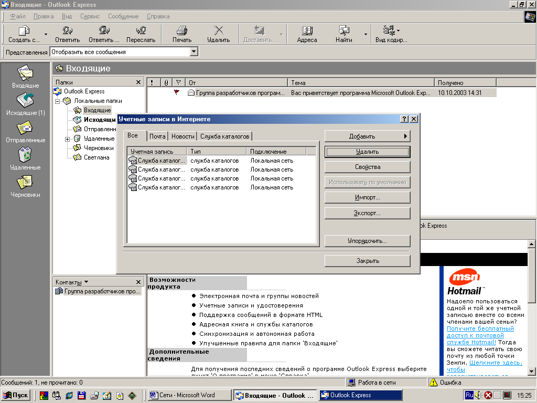Switch to the Новости tab

183,136
